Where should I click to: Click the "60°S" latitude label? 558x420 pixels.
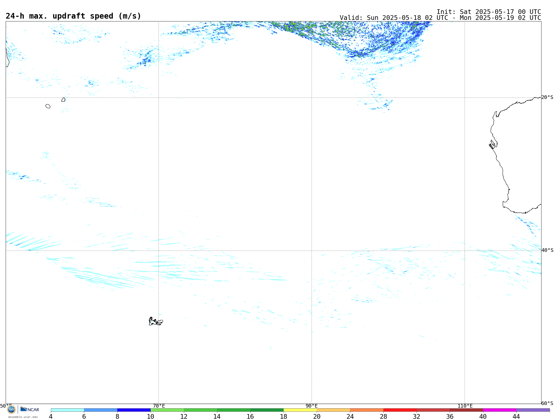point(547,403)
